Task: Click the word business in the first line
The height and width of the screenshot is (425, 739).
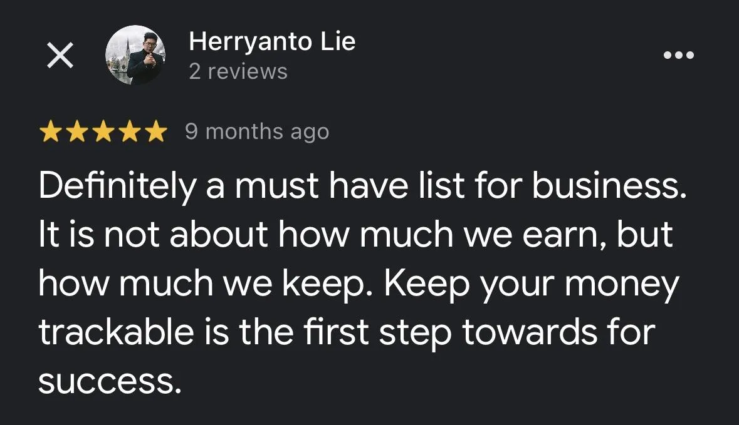Action: [609, 185]
